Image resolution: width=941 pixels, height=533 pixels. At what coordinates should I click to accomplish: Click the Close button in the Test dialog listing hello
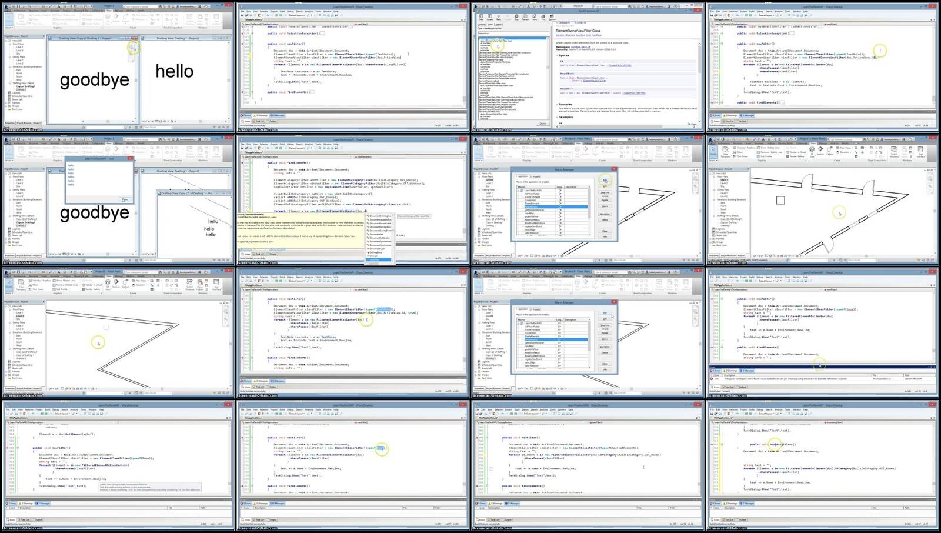125,199
